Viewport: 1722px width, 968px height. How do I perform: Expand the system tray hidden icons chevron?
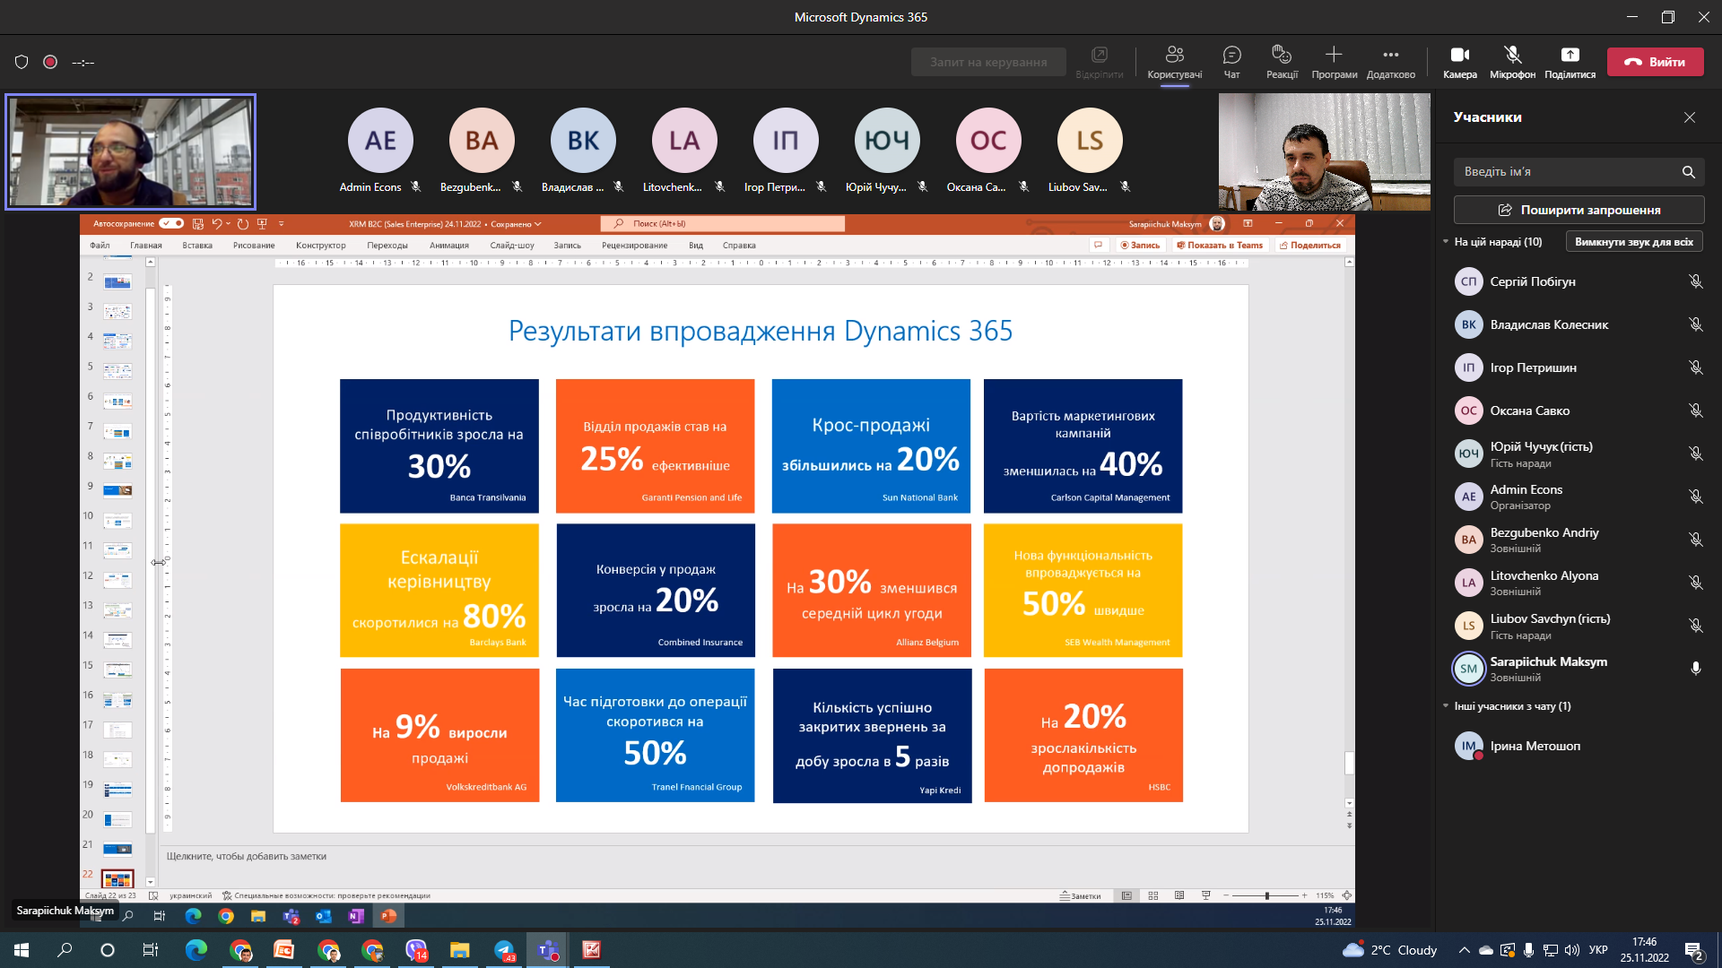coord(1464,950)
